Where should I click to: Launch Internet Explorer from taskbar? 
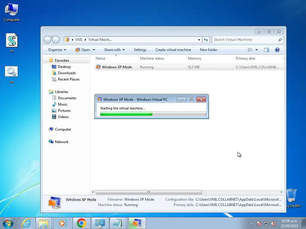(26, 223)
